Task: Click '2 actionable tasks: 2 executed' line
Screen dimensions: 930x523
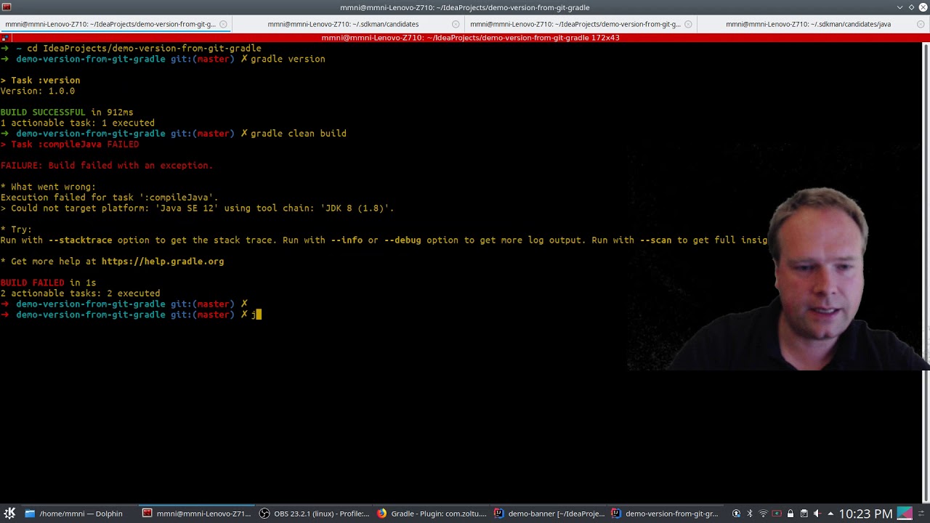Action: (x=80, y=293)
